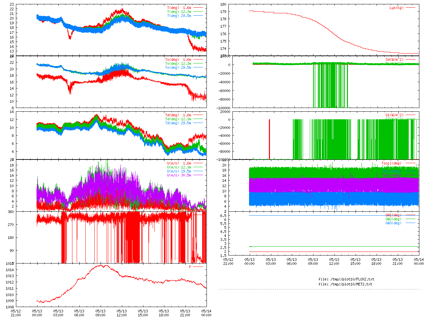Select the "Ts(deg) 1.6m" legend entry
Screen dimensions: 425x319
point(178,59)
